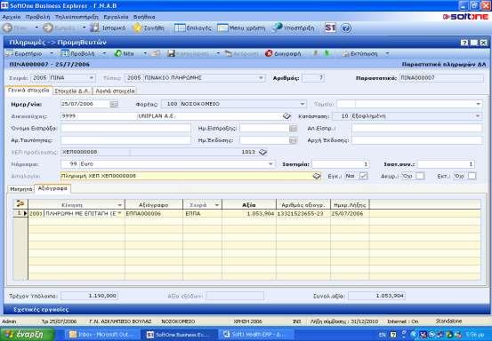The height and width of the screenshot is (341, 492).
Task: Click lookup icon next to 1013 value
Action: click(262, 152)
